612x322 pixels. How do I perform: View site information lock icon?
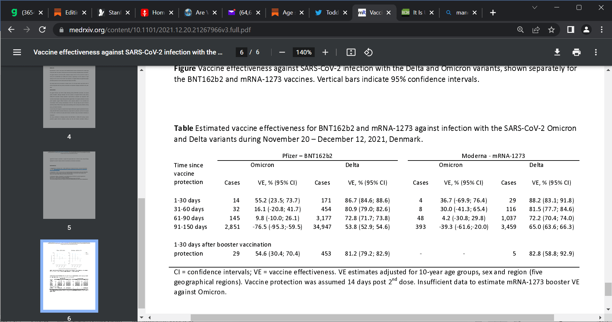tap(62, 30)
